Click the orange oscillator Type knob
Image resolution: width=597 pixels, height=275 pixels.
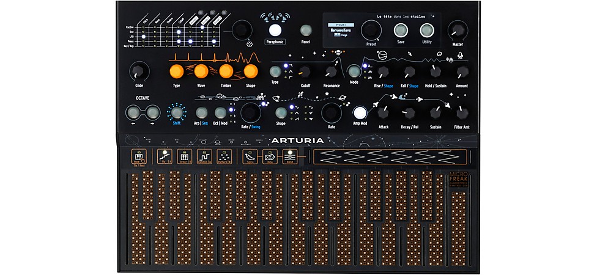coord(176,71)
